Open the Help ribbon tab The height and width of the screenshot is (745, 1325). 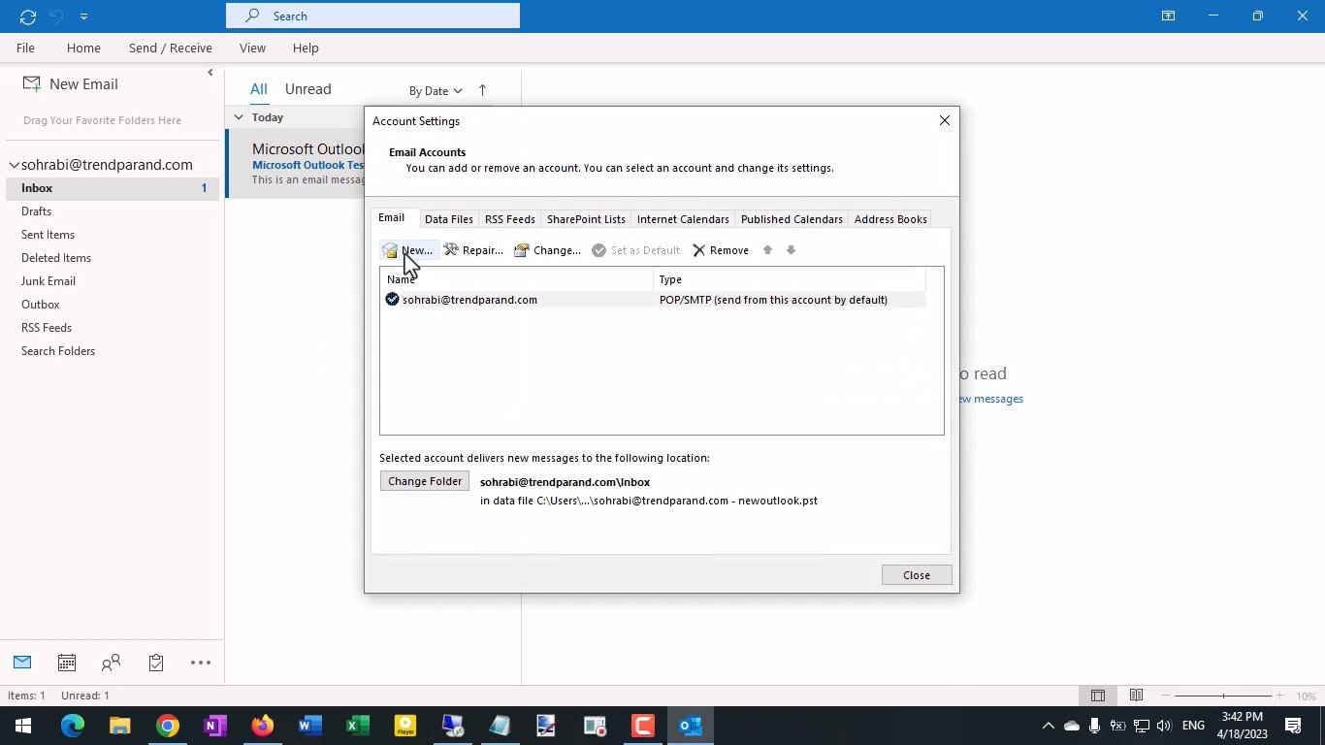tap(306, 48)
